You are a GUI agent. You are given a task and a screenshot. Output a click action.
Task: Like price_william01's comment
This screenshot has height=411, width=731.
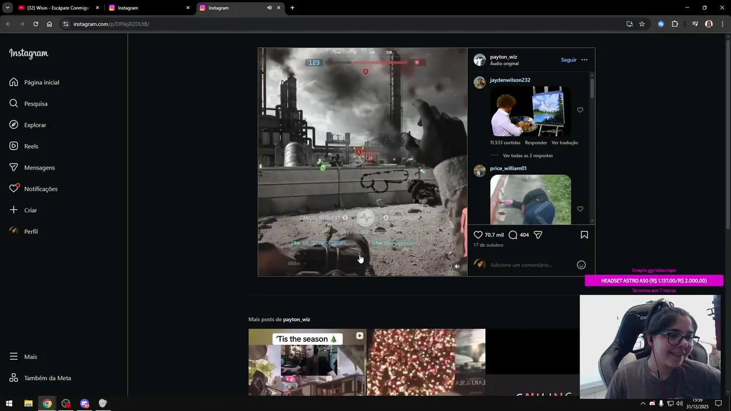(580, 209)
